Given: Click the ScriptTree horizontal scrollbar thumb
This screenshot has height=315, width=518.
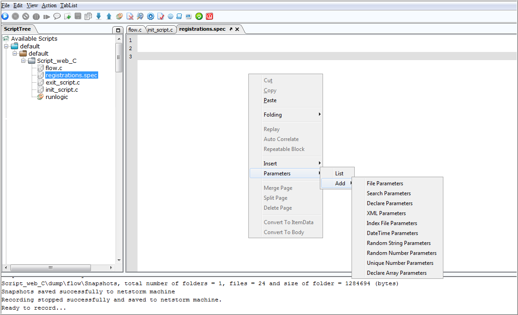Looking at the screenshot, I should click(x=51, y=268).
